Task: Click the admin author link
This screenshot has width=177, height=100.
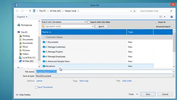Action: pyautogui.click(x=40, y=81)
